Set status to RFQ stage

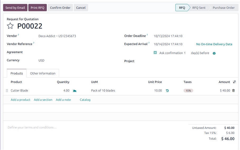point(182,8)
